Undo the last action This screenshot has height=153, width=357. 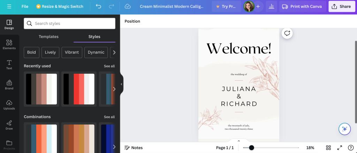tap(98, 6)
